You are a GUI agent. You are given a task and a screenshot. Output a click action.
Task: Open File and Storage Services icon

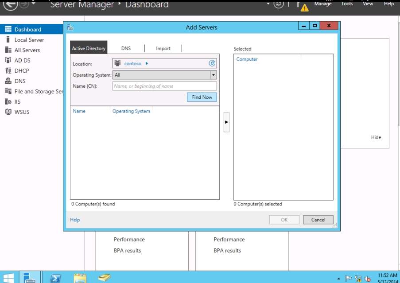(x=8, y=91)
